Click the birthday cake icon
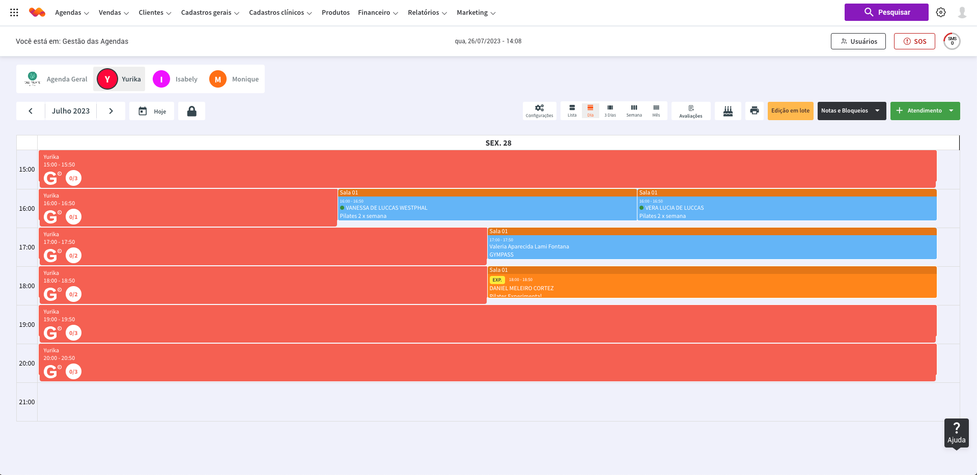This screenshot has width=977, height=475. pyautogui.click(x=728, y=111)
